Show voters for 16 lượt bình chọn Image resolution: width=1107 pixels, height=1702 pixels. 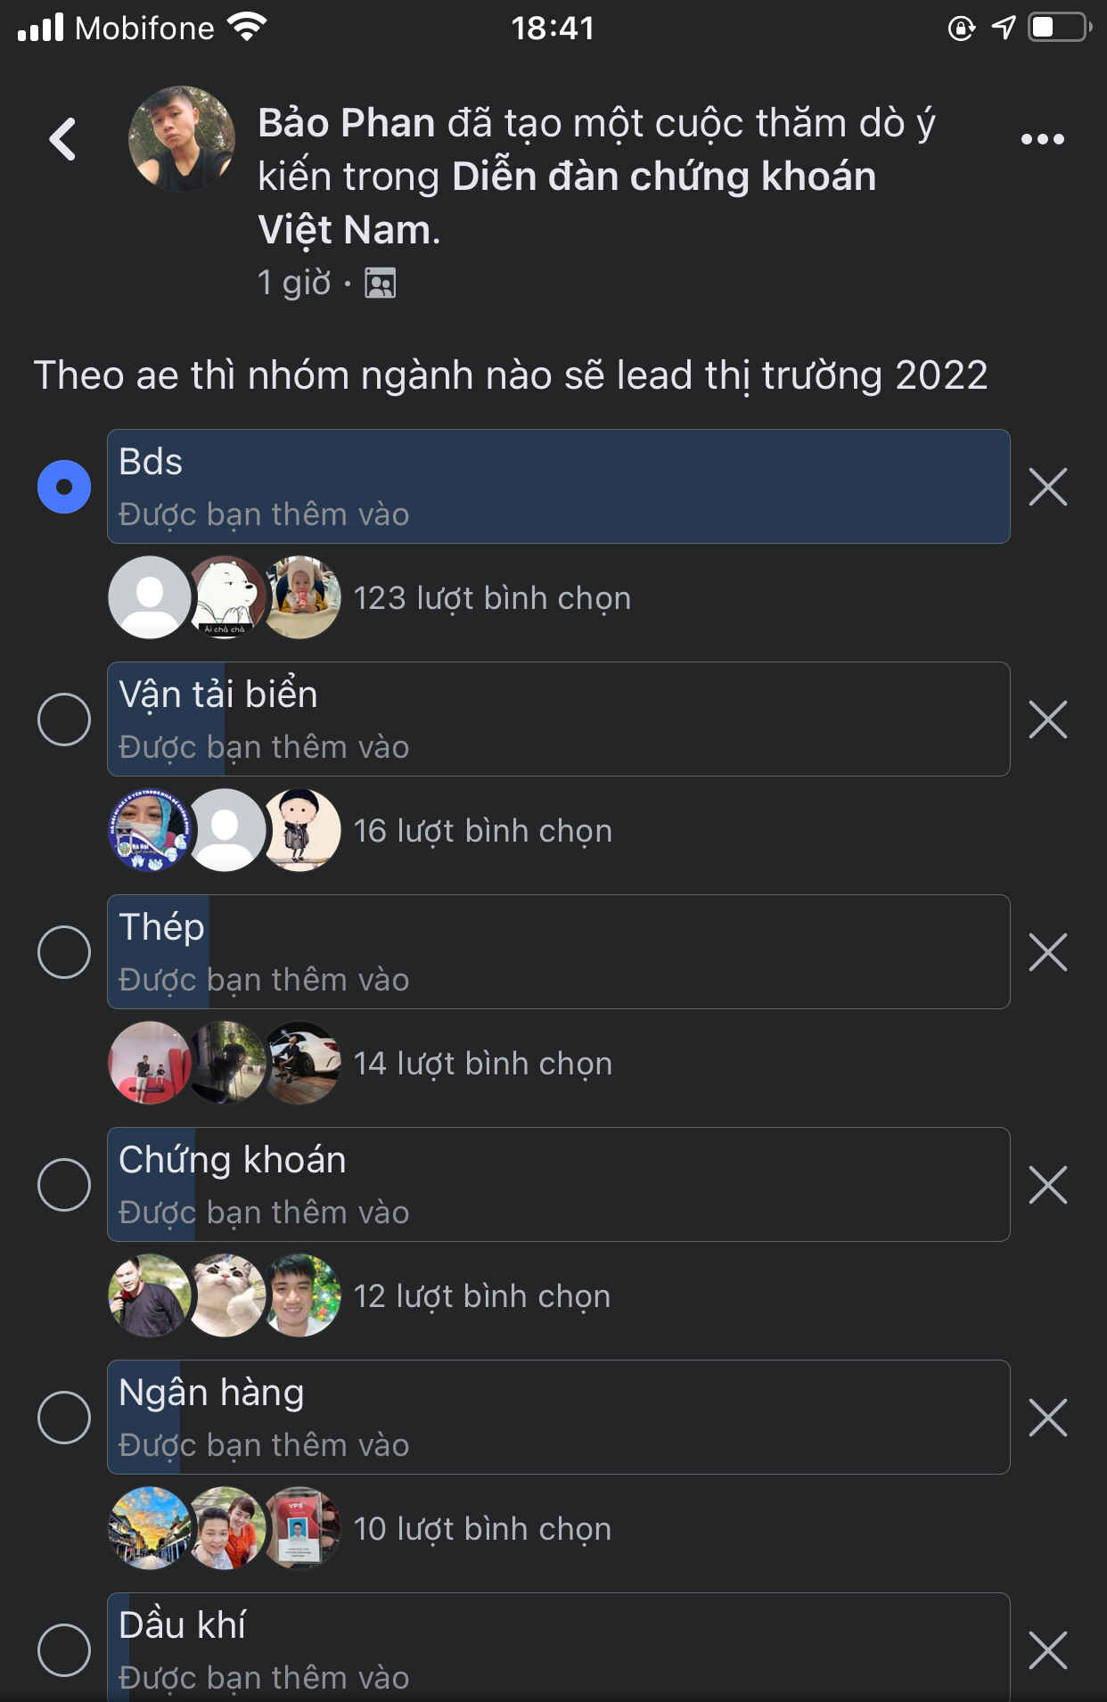coord(482,831)
